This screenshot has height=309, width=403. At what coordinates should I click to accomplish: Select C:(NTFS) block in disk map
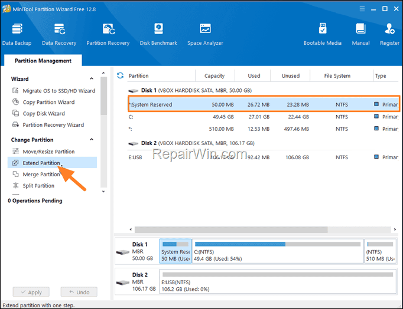pos(278,251)
